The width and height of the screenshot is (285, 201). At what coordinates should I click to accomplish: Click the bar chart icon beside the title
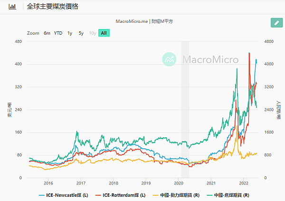12,7
